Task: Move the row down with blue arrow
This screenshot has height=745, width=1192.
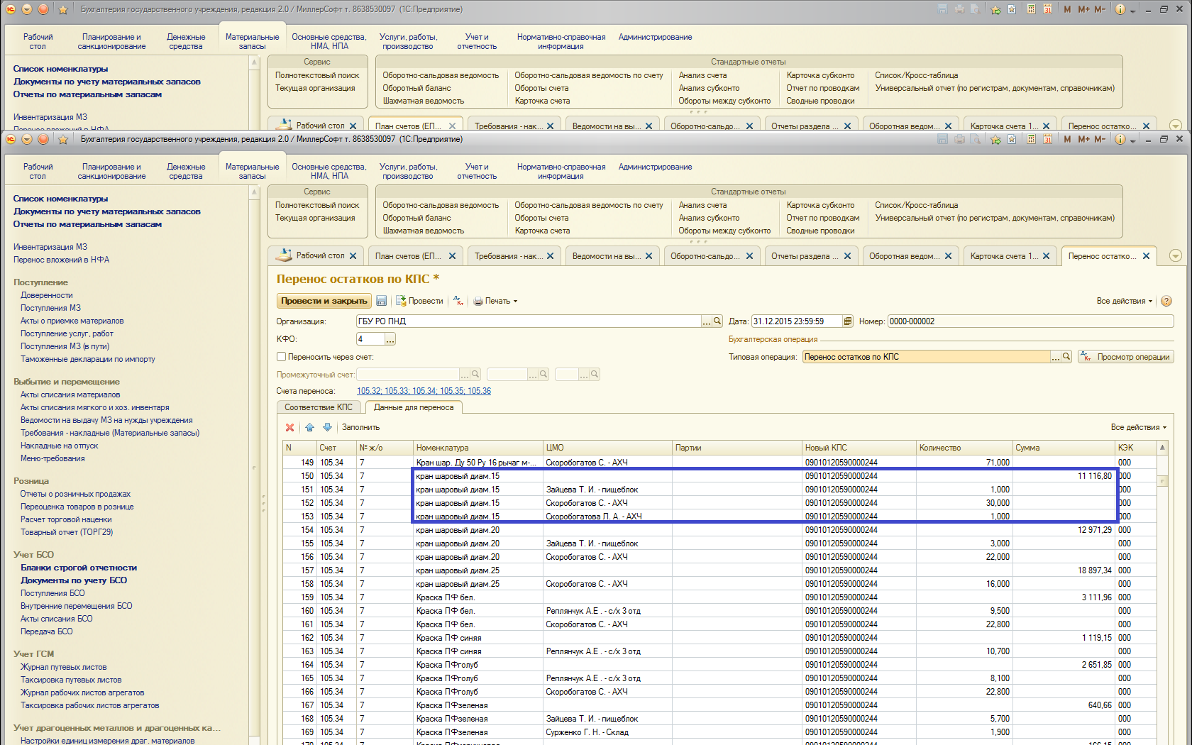Action: click(327, 427)
